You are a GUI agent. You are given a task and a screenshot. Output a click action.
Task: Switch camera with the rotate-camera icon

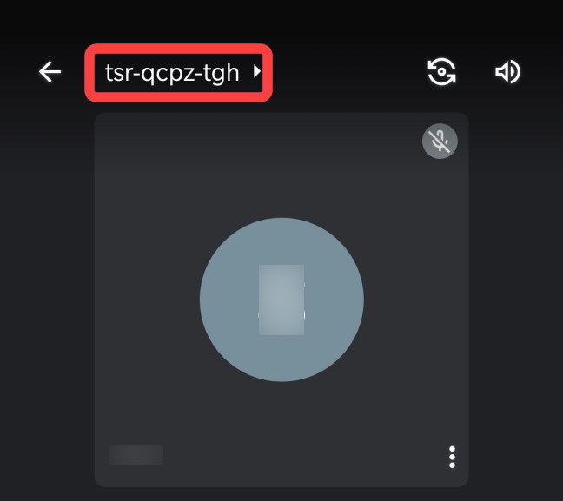click(441, 72)
